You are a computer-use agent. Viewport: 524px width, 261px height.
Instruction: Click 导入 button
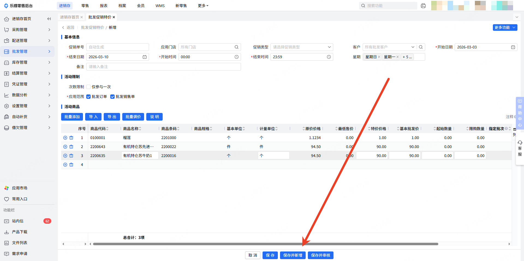point(93,117)
